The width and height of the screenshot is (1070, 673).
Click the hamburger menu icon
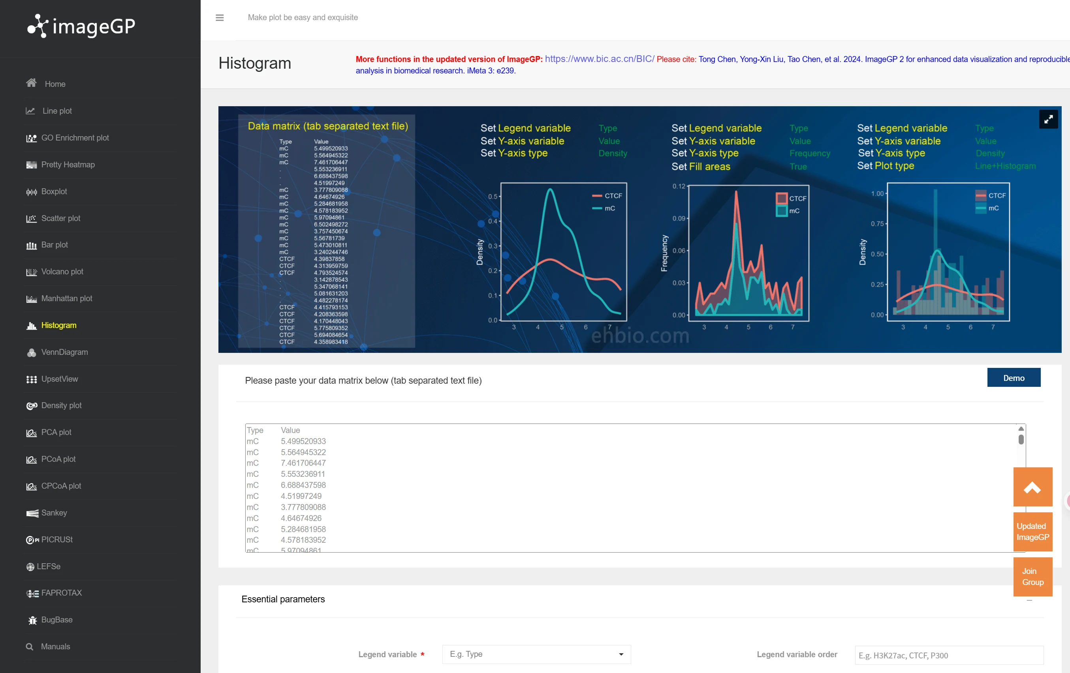click(x=220, y=18)
